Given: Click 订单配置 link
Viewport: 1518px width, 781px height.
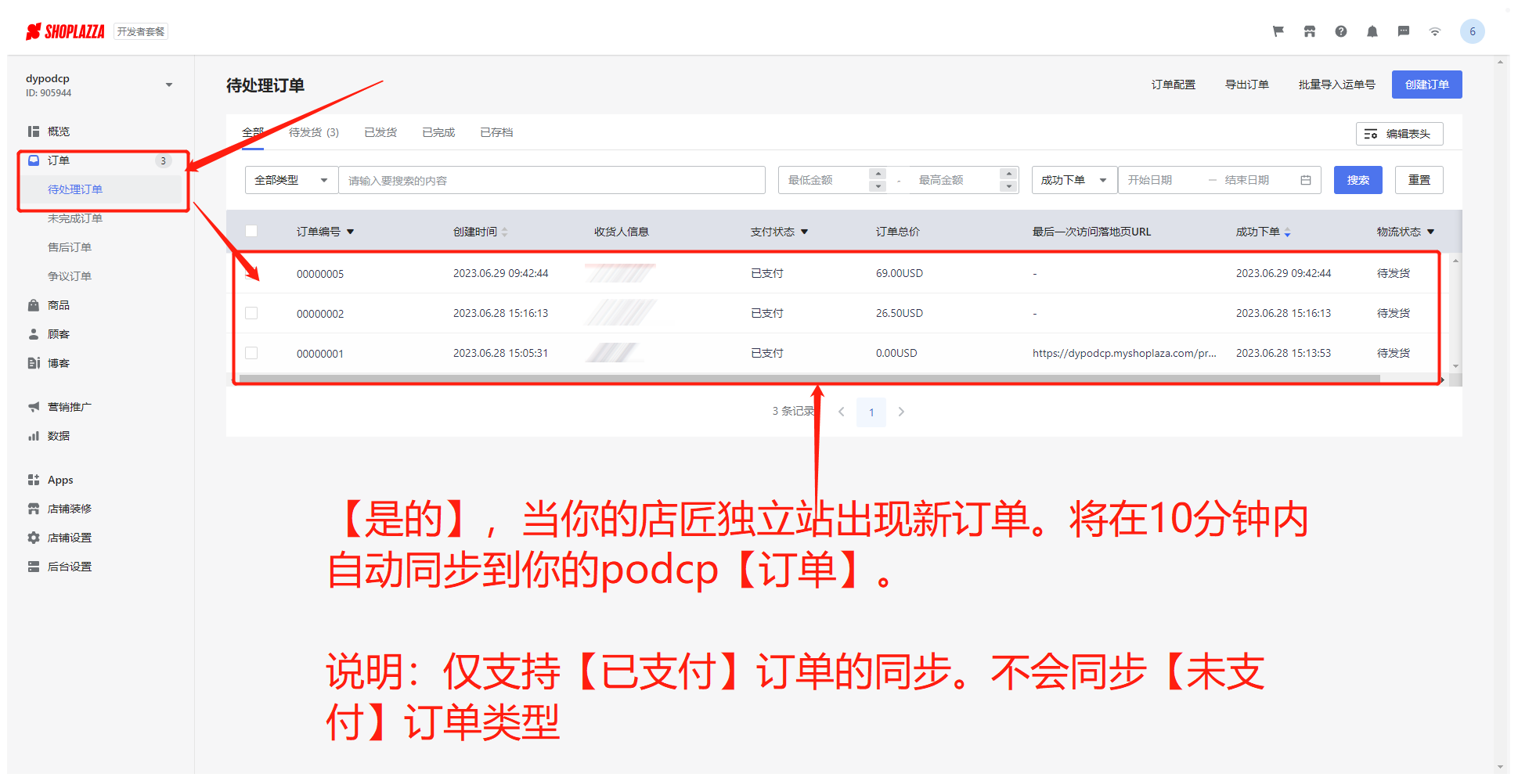Looking at the screenshot, I should point(1173,85).
